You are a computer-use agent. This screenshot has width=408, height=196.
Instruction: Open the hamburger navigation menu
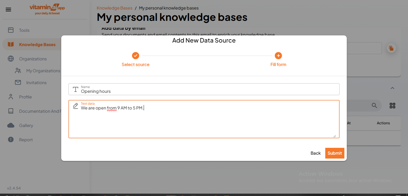pos(8,9)
